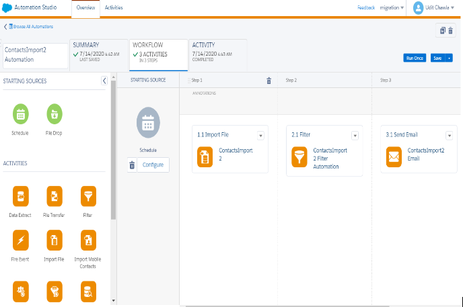Image resolution: width=463 pixels, height=307 pixels.
Task: Open the Workflow tab
Action: [x=157, y=54]
